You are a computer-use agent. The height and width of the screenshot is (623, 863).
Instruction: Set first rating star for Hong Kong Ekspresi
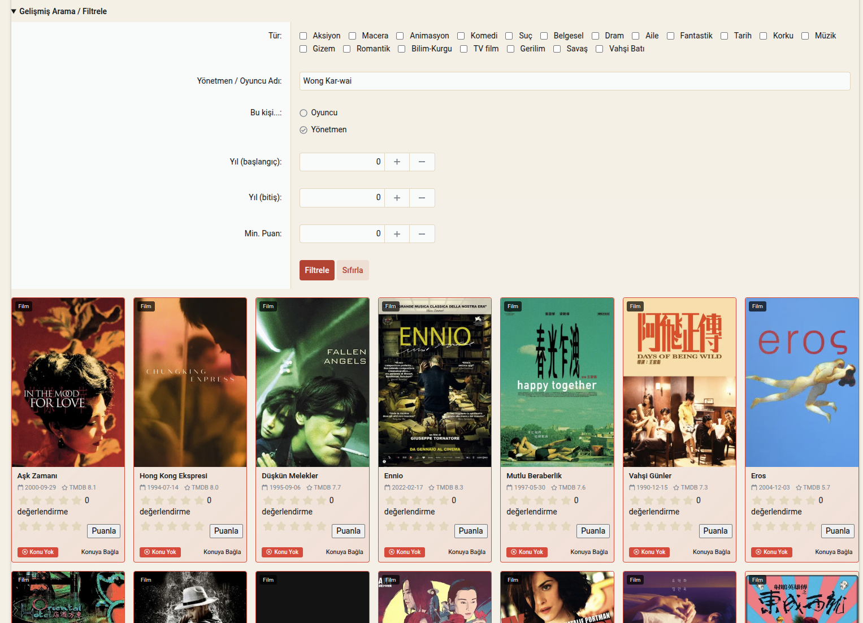pyautogui.click(x=146, y=526)
